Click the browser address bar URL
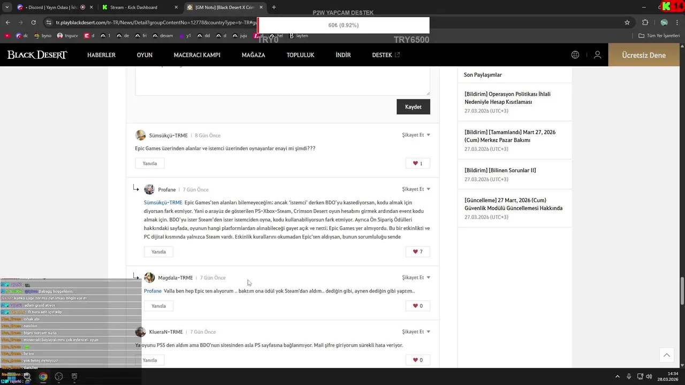685x385 pixels. (x=156, y=22)
